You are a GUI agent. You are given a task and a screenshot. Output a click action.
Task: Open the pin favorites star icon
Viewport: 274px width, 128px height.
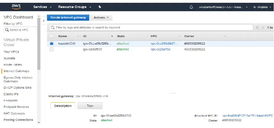pos(100,7)
